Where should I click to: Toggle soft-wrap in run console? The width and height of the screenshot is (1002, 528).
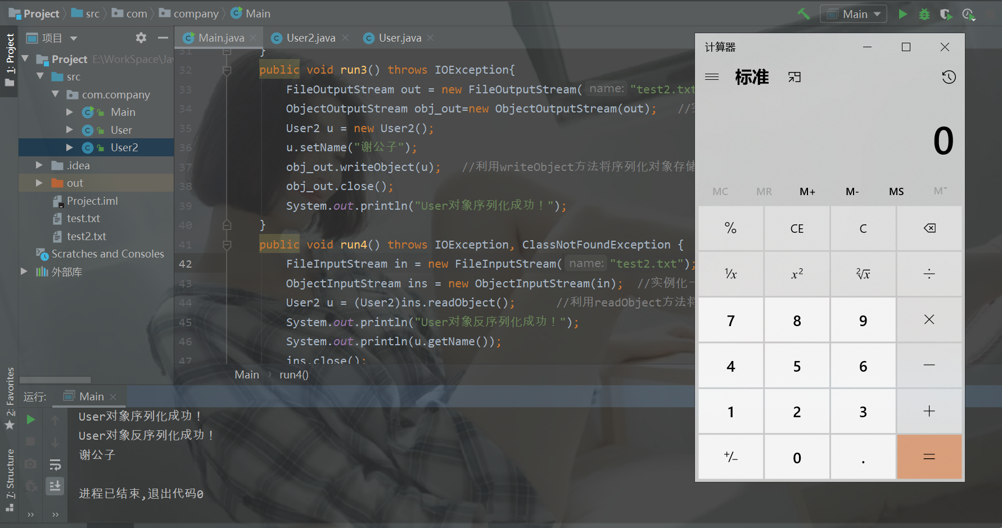coord(55,464)
